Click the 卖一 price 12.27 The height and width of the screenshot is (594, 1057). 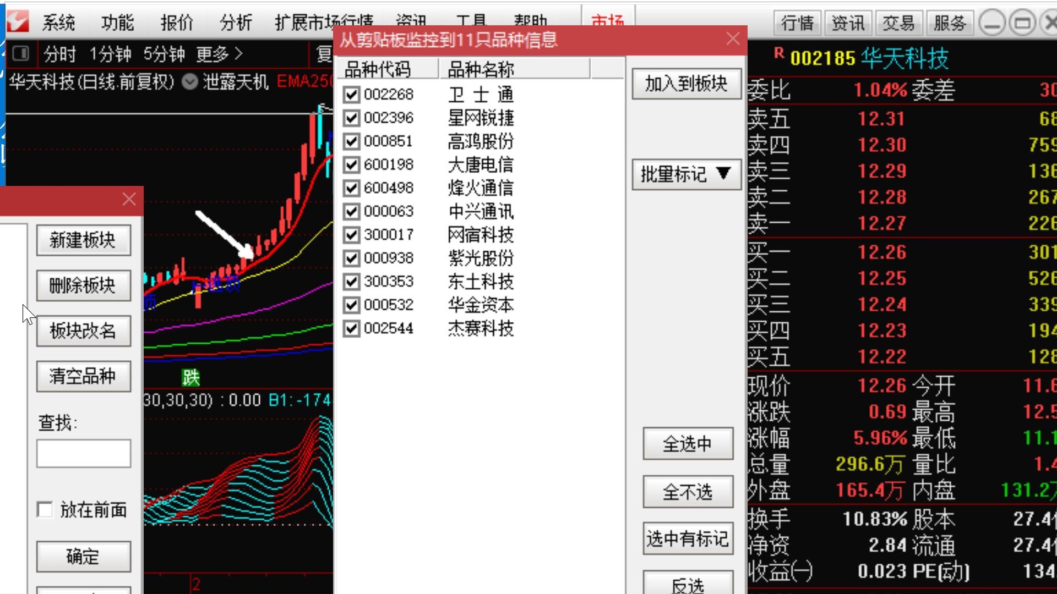tap(881, 223)
